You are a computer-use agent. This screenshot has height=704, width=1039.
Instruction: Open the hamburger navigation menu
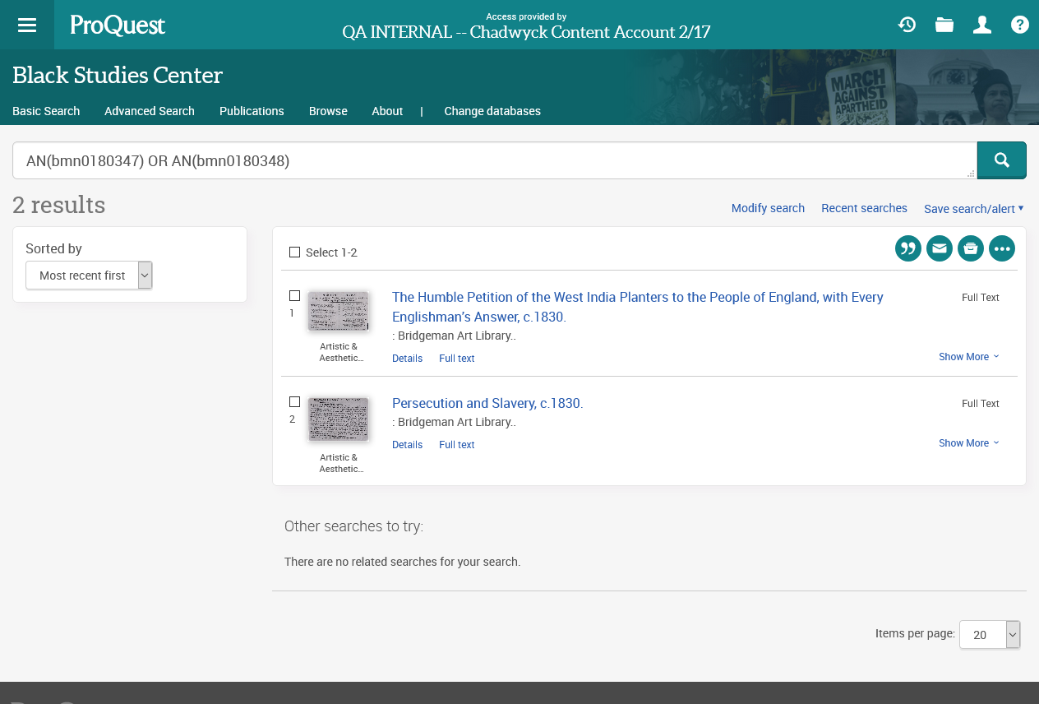27,25
